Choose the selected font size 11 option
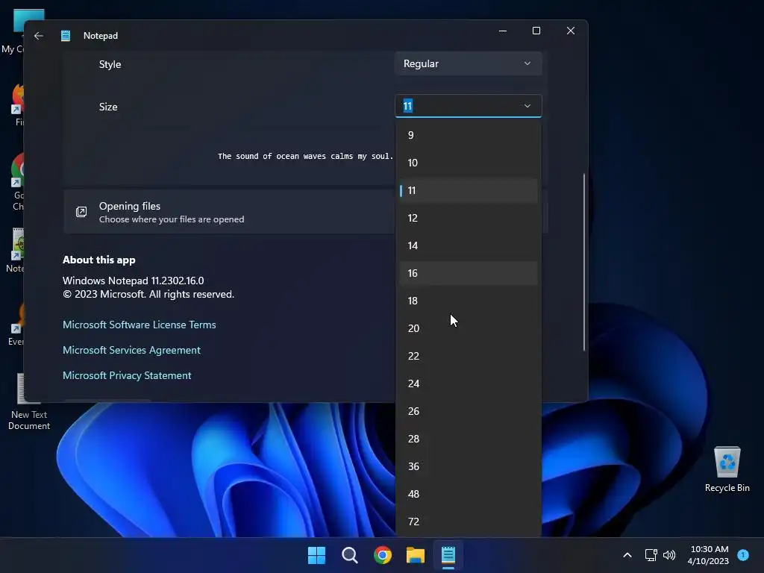The height and width of the screenshot is (573, 764). click(469, 190)
